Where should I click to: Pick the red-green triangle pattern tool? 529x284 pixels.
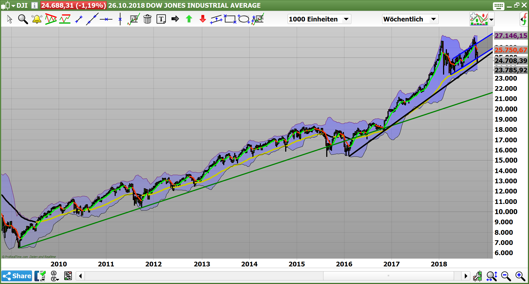[x=51, y=19]
